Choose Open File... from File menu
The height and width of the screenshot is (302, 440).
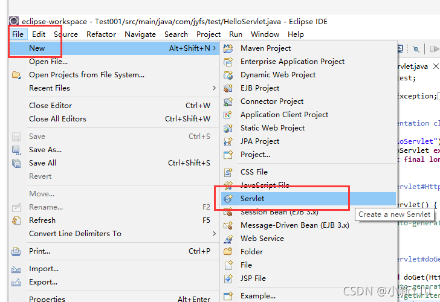click(x=114, y=62)
